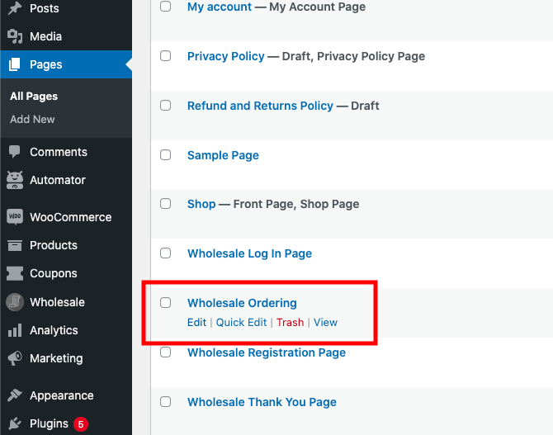This screenshot has height=435, width=553.
Task: Select the Privacy Policy page checkbox
Action: 165,56
